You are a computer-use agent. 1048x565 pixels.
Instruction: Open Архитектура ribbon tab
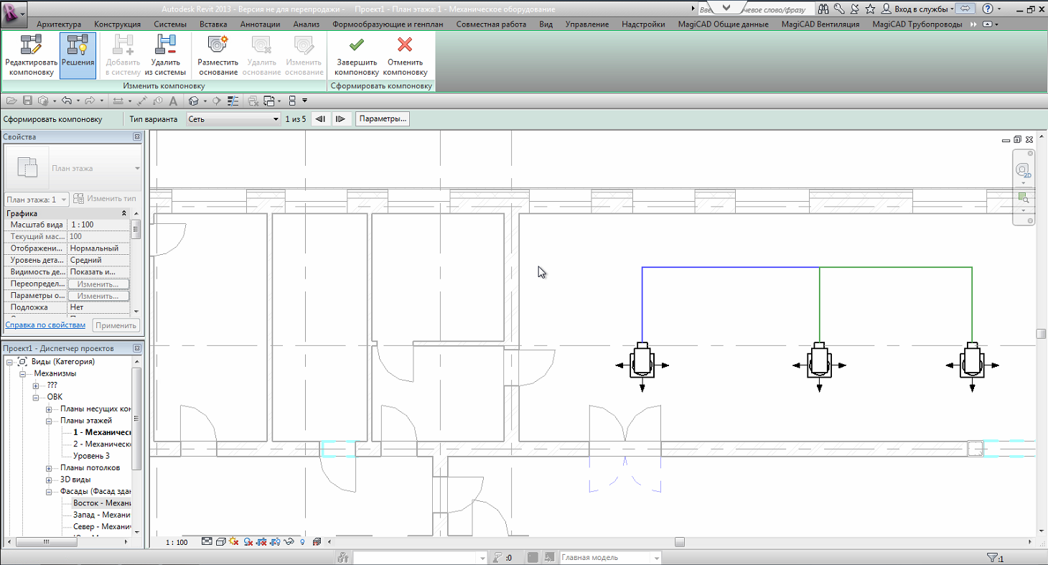point(59,24)
